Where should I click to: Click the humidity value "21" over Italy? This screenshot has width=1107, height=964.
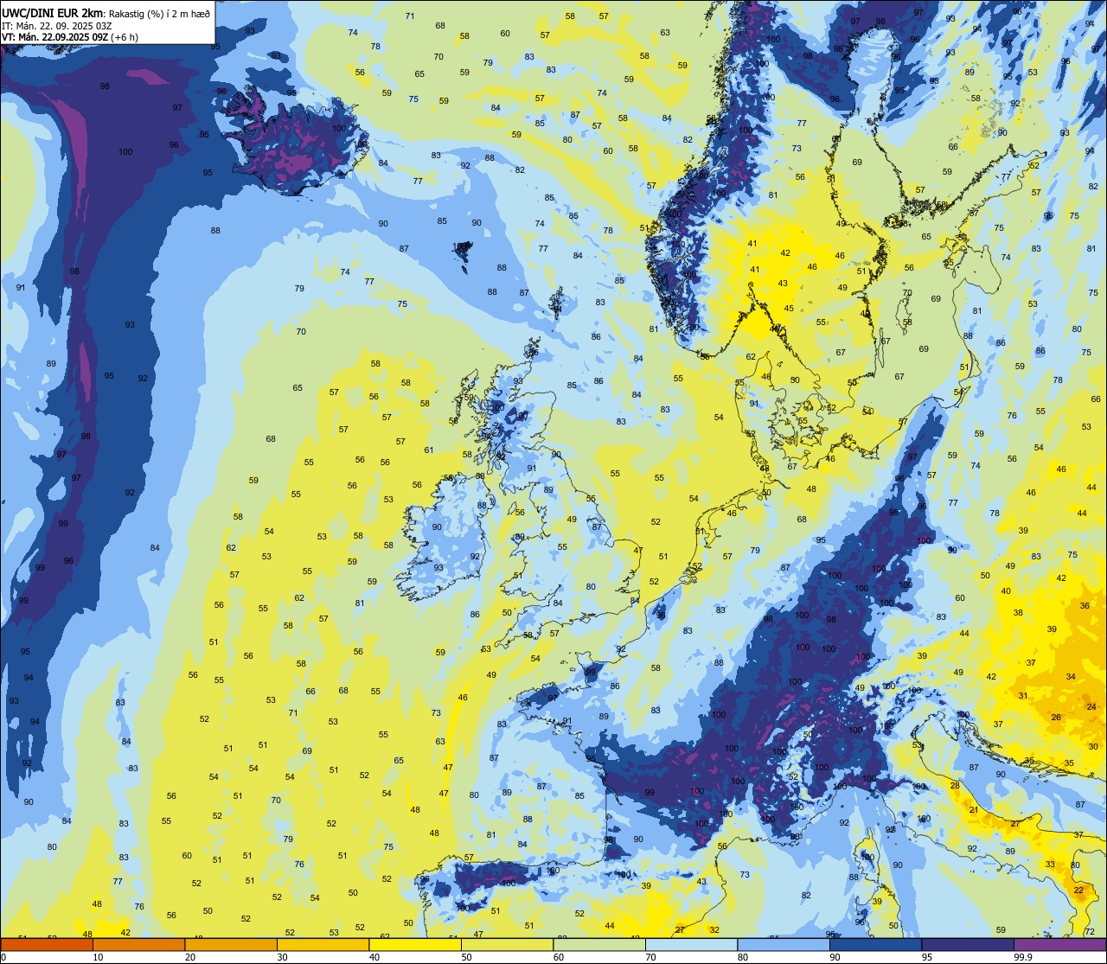[974, 810]
